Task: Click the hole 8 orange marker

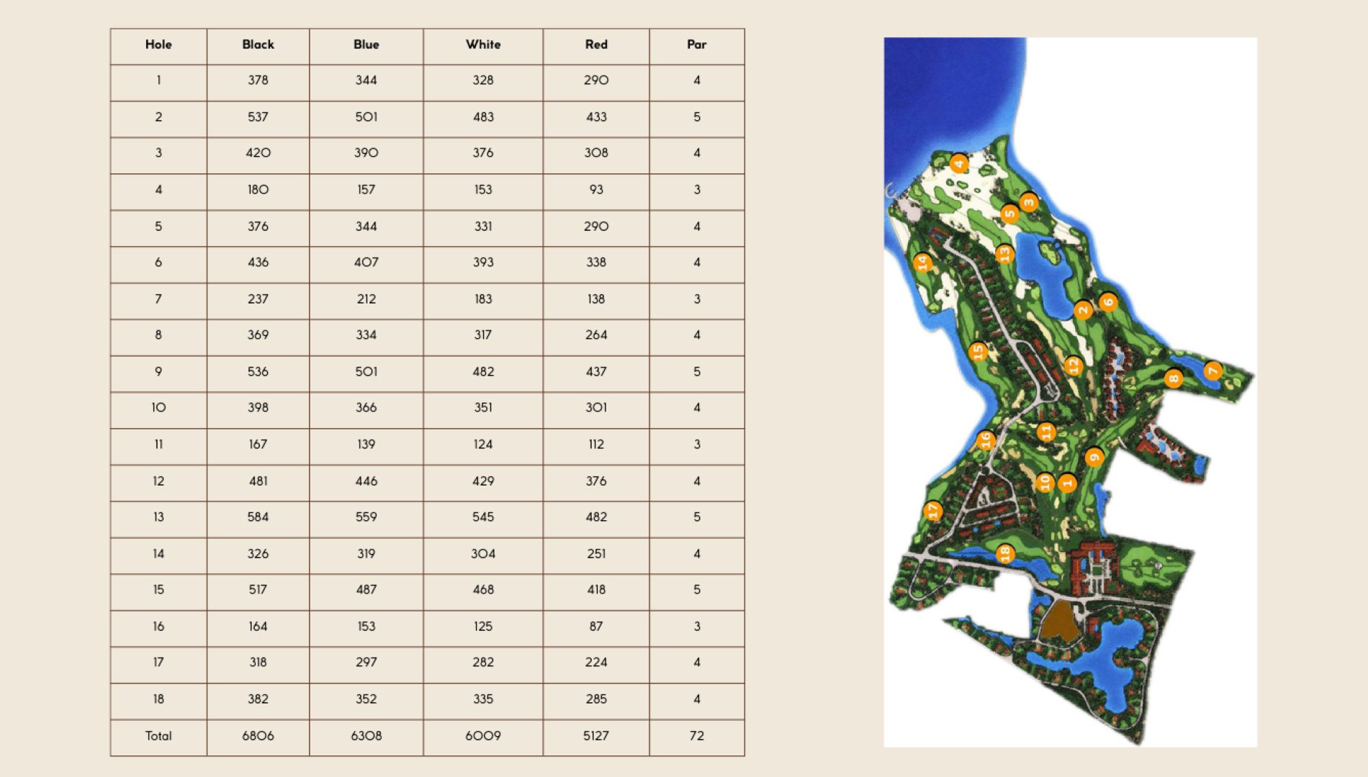Action: [x=1174, y=378]
